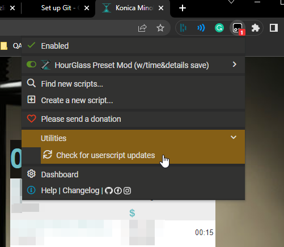Open Tampermonkey GitHub icon link
The height and width of the screenshot is (247, 284).
pos(109,191)
